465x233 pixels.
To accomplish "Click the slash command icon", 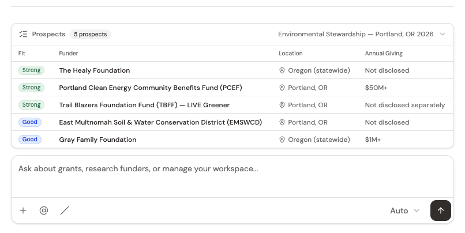I will (65, 211).
